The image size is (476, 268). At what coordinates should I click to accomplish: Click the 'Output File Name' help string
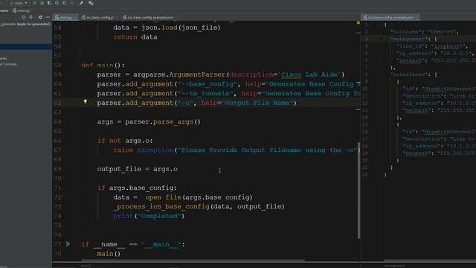tap(257, 103)
